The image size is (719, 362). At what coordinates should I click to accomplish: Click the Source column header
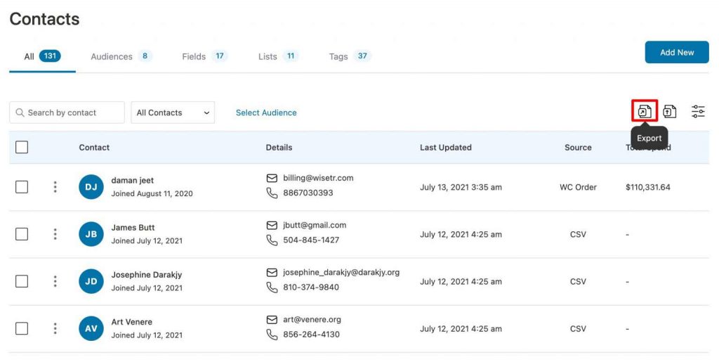click(x=578, y=148)
